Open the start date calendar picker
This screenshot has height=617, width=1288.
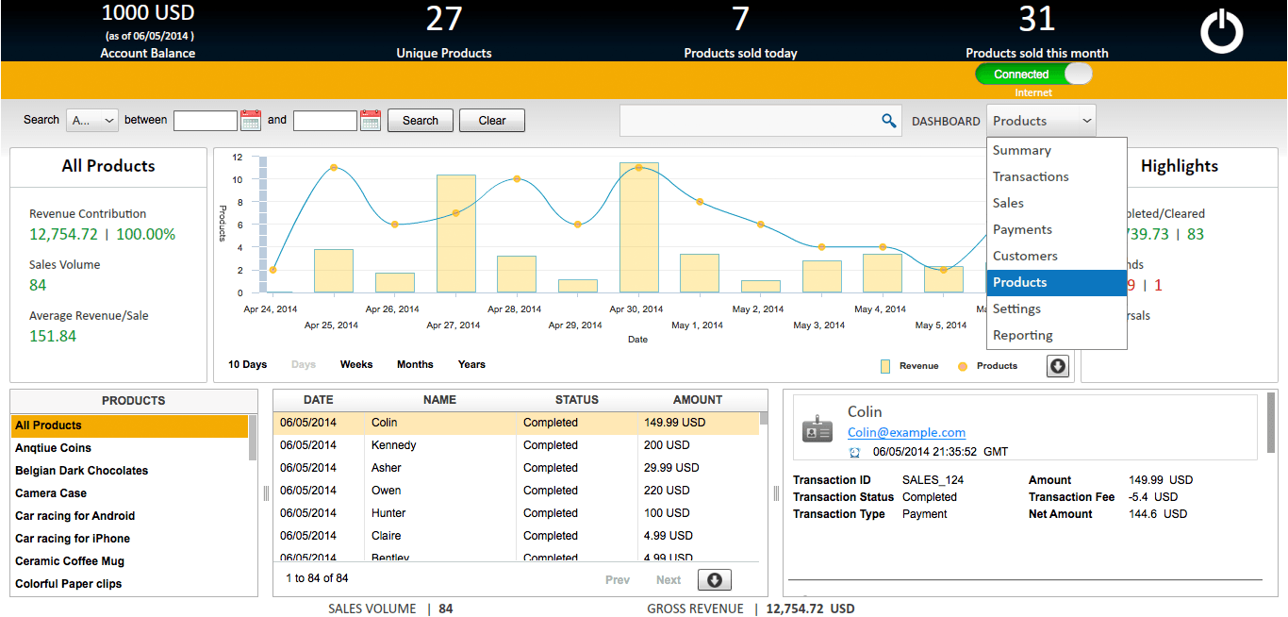point(251,120)
